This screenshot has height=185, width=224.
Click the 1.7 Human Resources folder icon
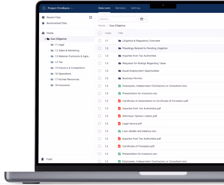tap(52, 79)
